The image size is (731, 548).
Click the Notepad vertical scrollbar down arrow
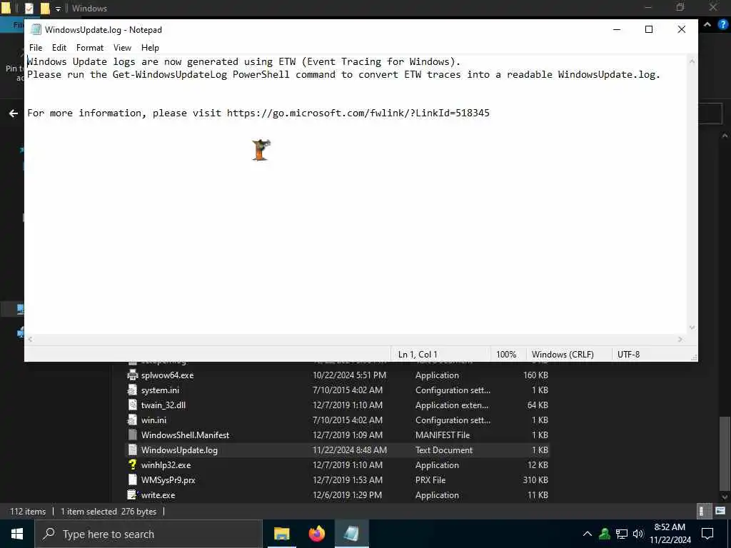pyautogui.click(x=692, y=328)
